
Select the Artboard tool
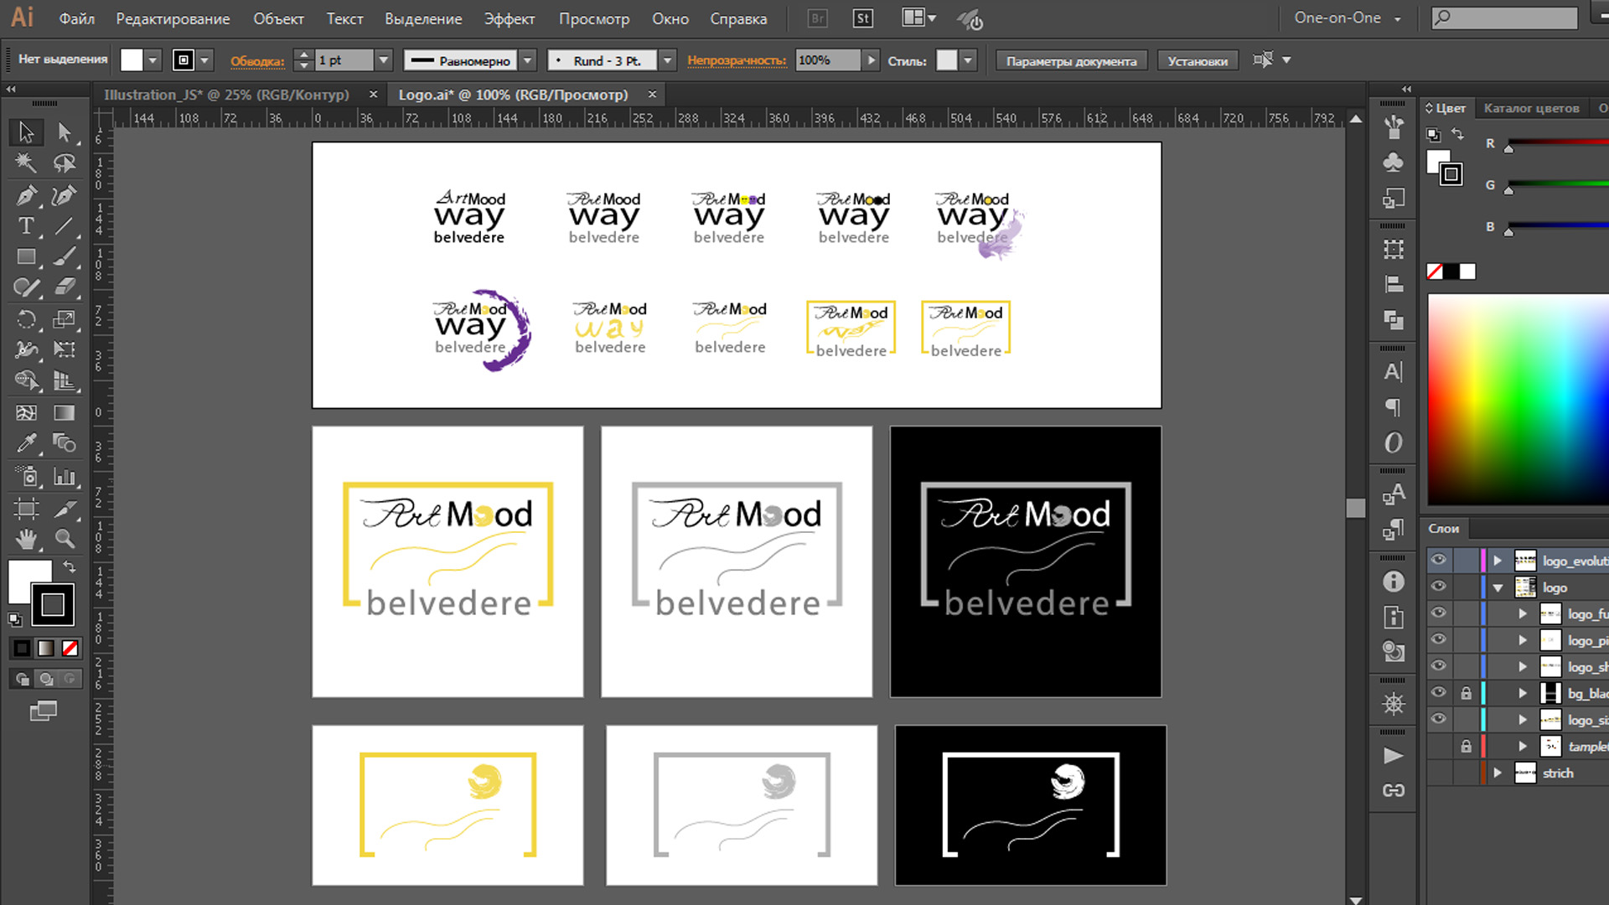point(26,508)
